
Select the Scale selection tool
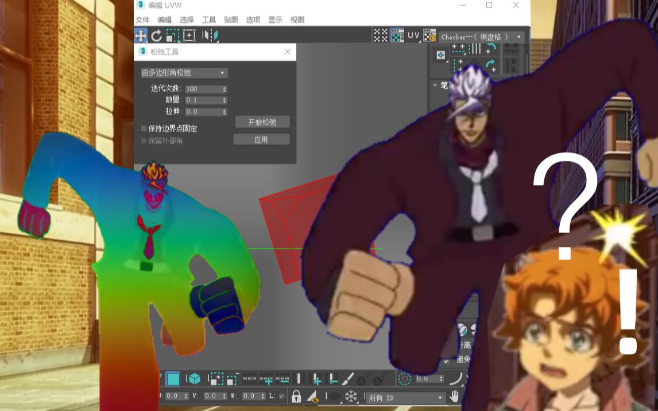click(172, 36)
